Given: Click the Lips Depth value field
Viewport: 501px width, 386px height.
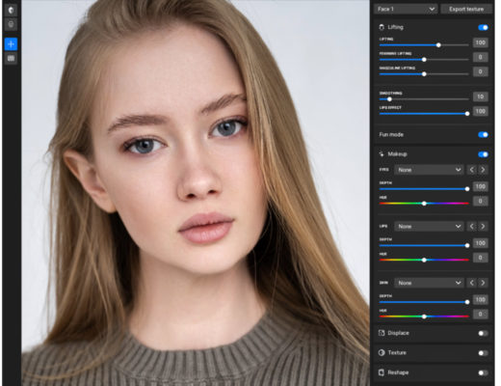Looking at the screenshot, I should click(x=481, y=243).
